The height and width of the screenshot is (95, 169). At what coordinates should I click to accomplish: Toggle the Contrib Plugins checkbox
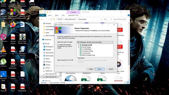tap(81, 47)
